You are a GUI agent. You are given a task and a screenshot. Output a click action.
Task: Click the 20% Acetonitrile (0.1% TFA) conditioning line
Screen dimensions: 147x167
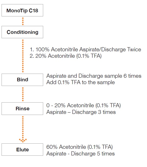pos(66,56)
